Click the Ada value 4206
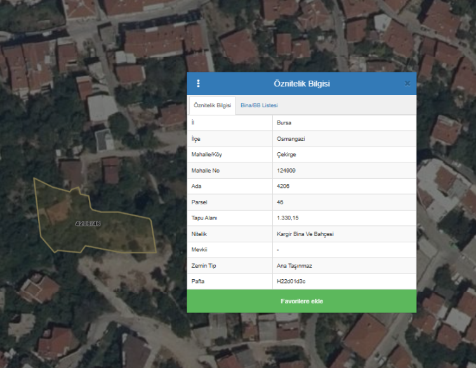476x368 pixels. click(x=284, y=187)
